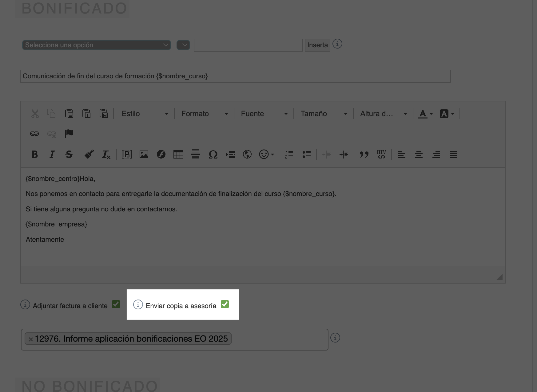Insert a table into the message
The height and width of the screenshot is (392, 537).
pos(178,154)
